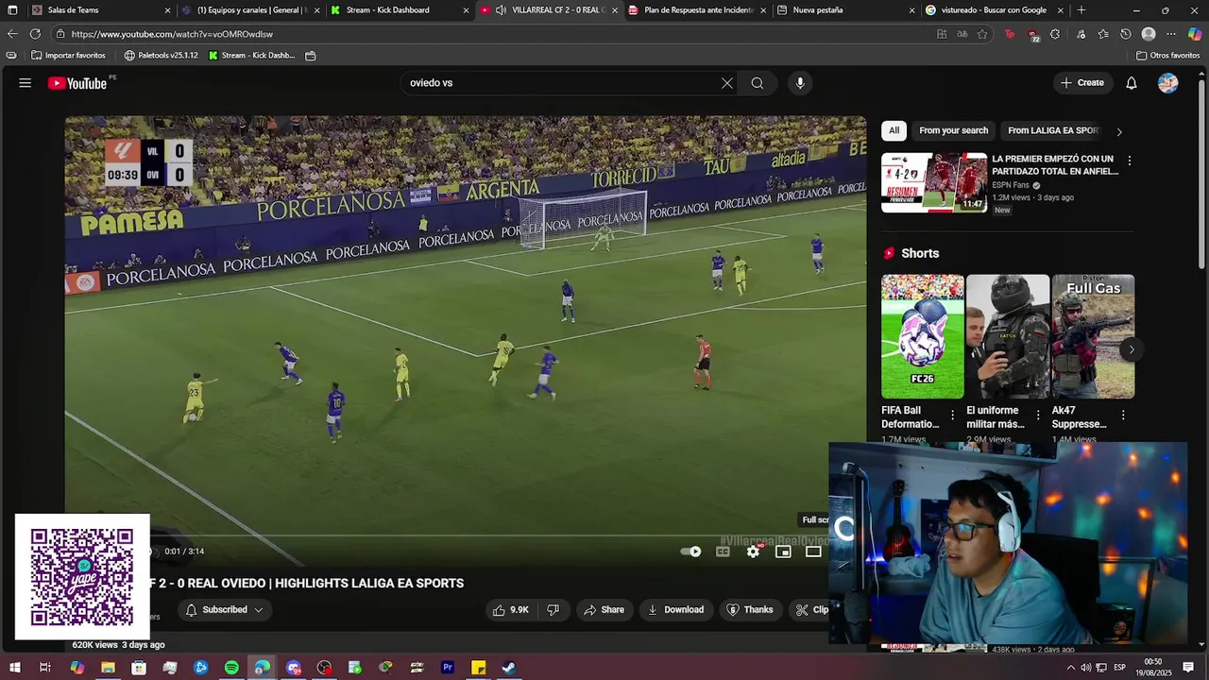1209x680 pixels.
Task: Open Windows notification center
Action: click(x=1188, y=668)
